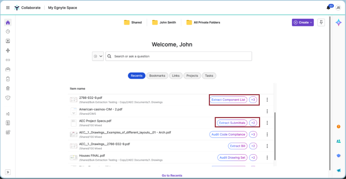Screen dimensions: 346x179
Task: Open the orange help question icon
Action: [x=338, y=126]
